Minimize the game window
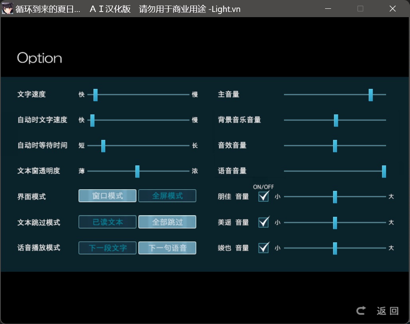410x324 pixels. point(328,9)
